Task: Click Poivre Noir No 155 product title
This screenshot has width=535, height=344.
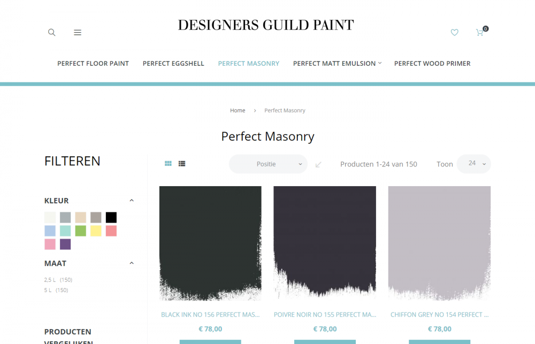Action: (x=325, y=315)
